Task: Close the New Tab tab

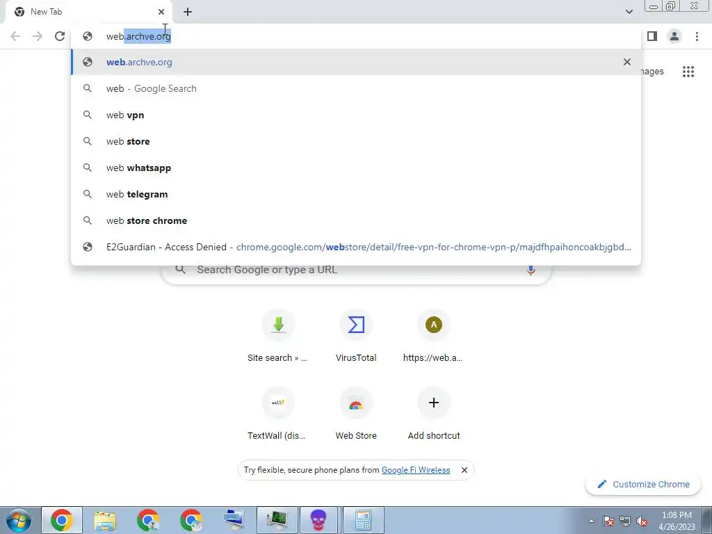Action: 161,12
